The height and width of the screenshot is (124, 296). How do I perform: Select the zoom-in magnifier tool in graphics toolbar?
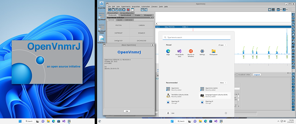(x=293, y=24)
